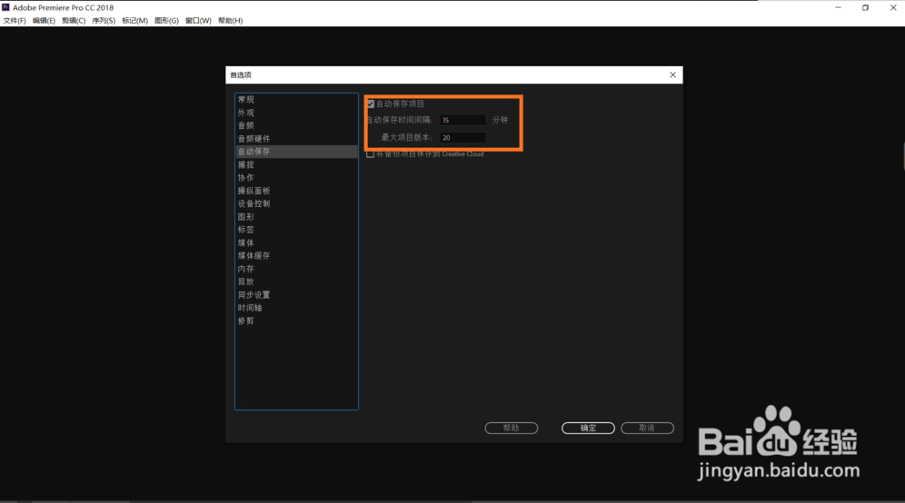This screenshot has width=905, height=503.
Task: Select 媒体 preferences category
Action: [296, 242]
